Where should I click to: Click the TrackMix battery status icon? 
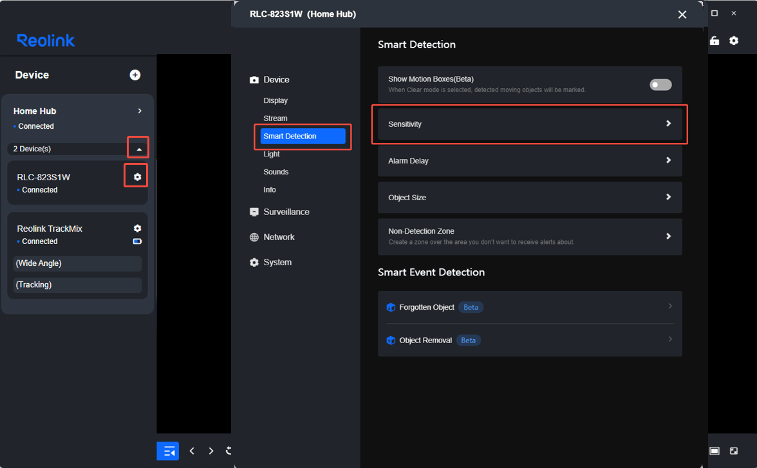coord(137,241)
